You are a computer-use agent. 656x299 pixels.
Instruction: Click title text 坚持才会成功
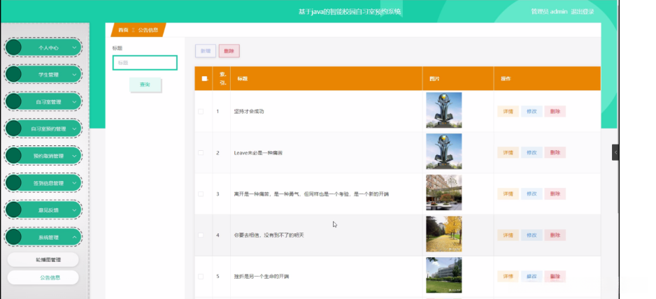click(249, 111)
